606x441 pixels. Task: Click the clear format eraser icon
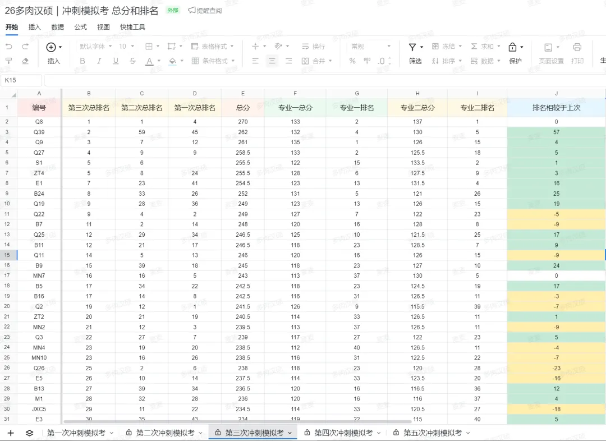(x=25, y=61)
